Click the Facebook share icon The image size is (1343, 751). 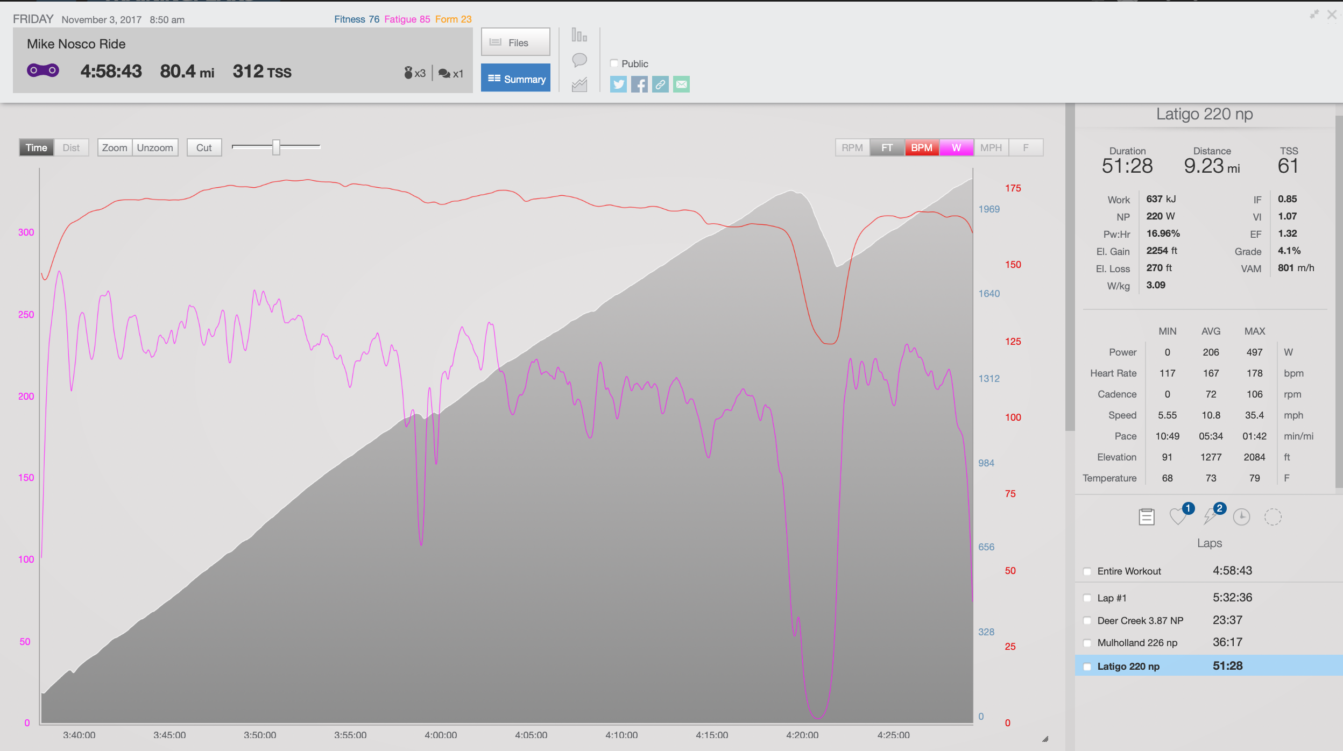(639, 84)
